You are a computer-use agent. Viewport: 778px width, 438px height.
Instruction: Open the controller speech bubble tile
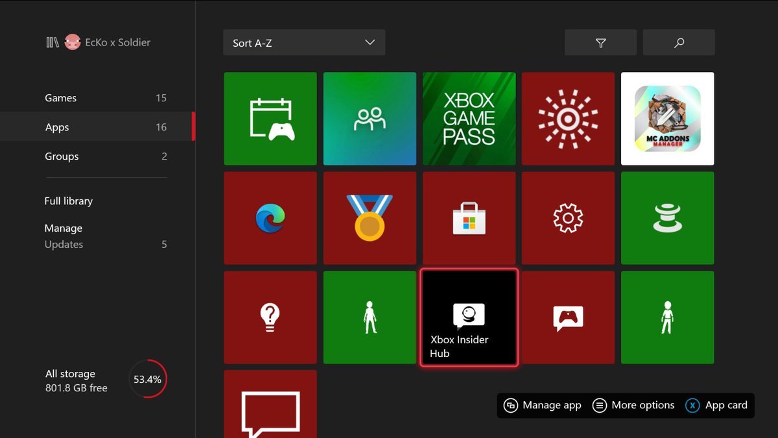[x=568, y=317]
